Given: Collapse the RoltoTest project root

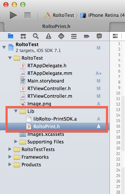Looking at the screenshot, I should (x=4, y=47).
